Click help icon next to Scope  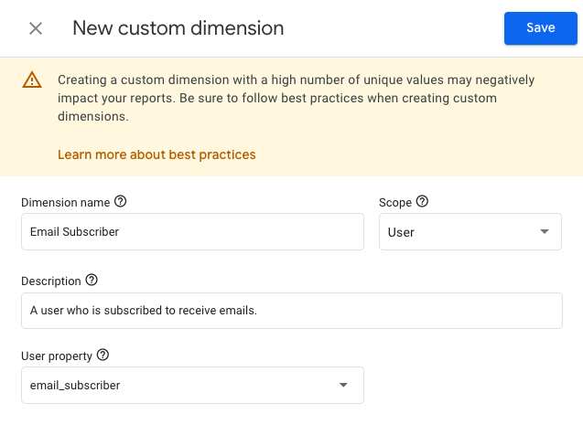coord(423,202)
